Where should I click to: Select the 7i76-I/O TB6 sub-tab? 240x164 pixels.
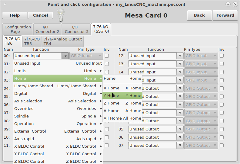point(12,41)
